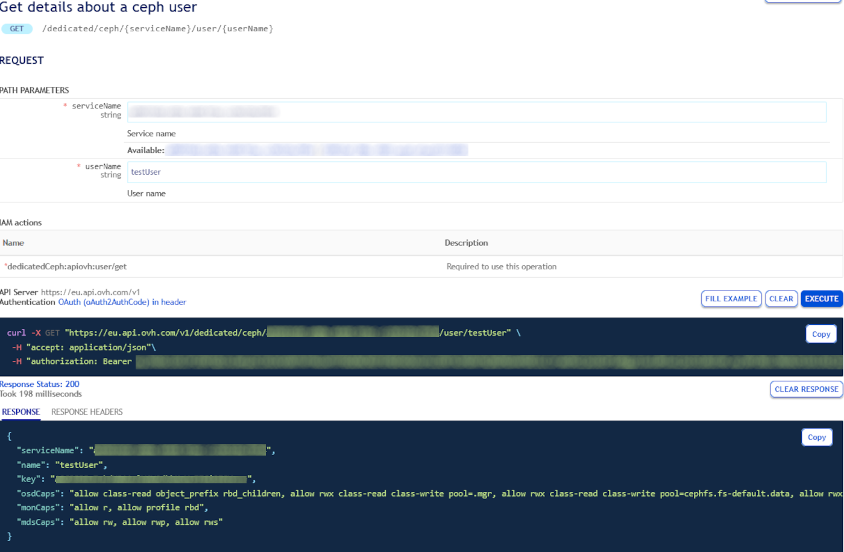Select the RESPONSE tab

coord(20,412)
